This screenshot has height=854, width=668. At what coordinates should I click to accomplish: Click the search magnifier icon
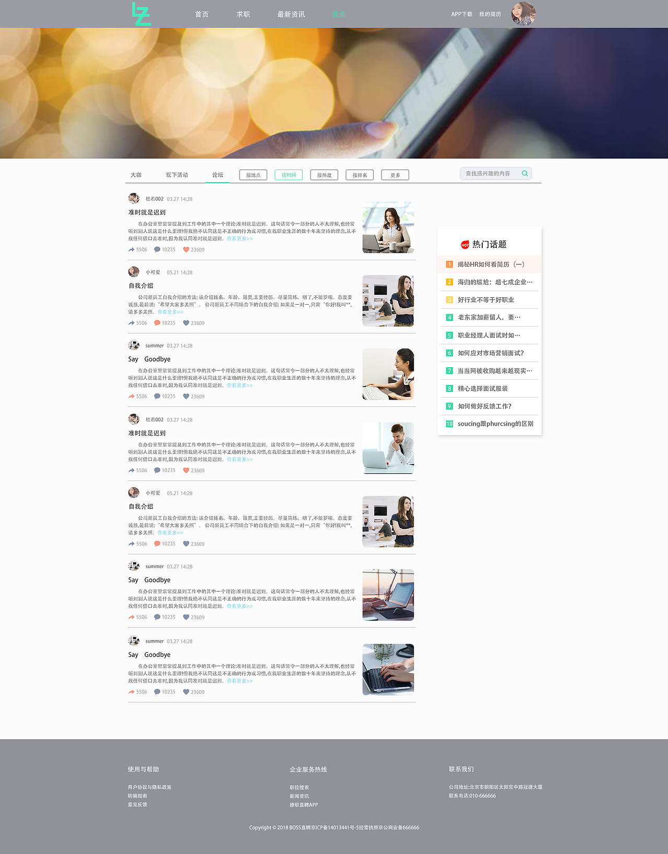point(525,173)
